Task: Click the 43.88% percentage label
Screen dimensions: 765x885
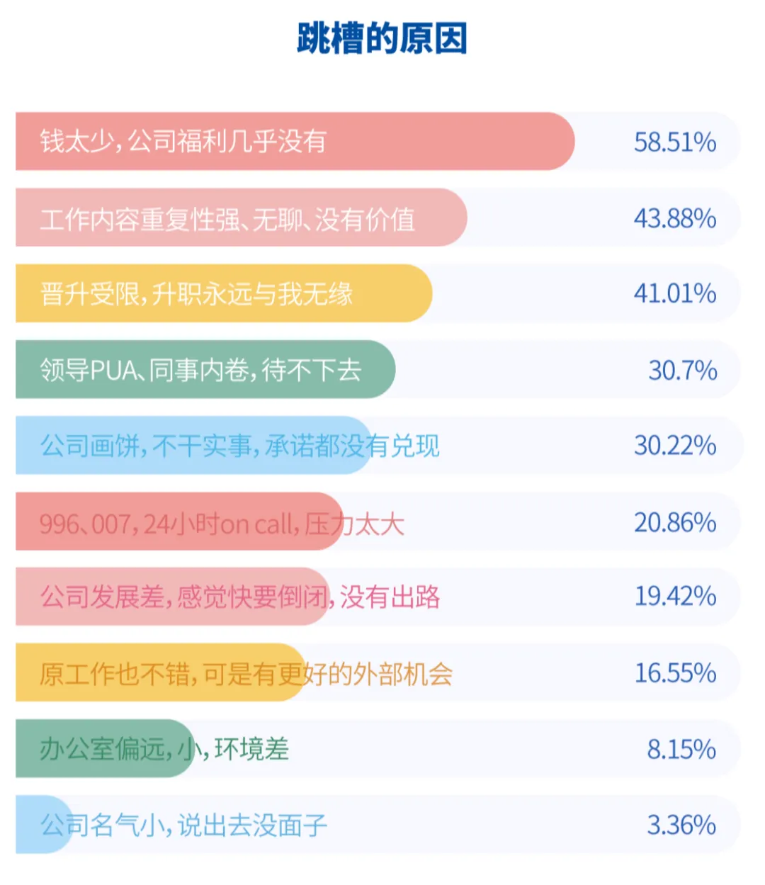Action: (675, 218)
